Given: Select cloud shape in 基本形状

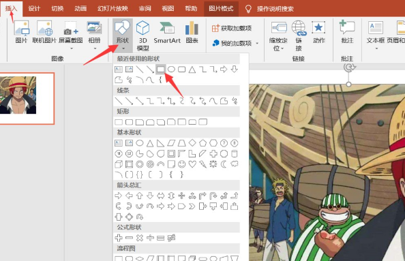Looking at the screenshot, I should coord(235,164).
